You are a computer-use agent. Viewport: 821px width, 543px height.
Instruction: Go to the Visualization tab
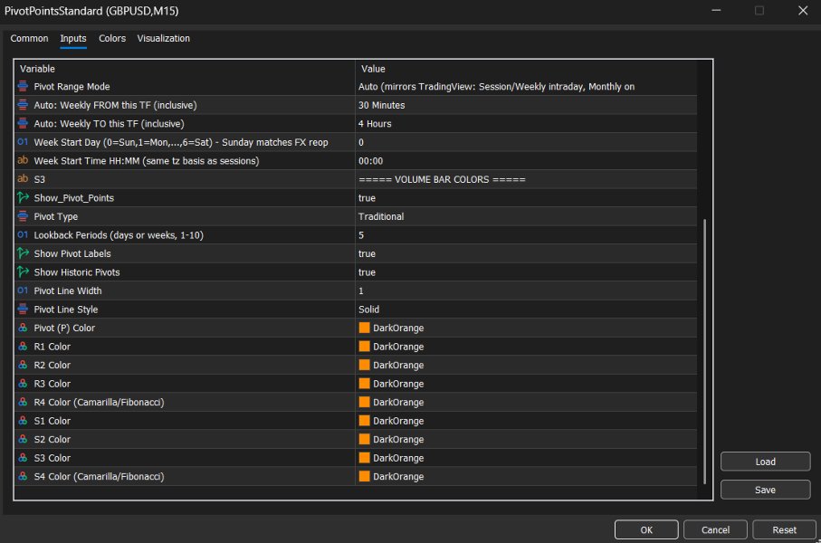coord(163,38)
